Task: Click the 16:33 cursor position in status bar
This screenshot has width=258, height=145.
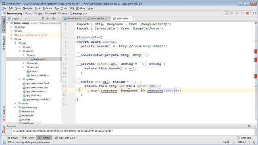Action: click(226, 142)
